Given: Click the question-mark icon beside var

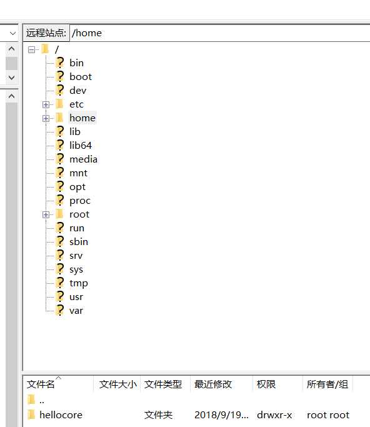Looking at the screenshot, I should [x=60, y=311].
